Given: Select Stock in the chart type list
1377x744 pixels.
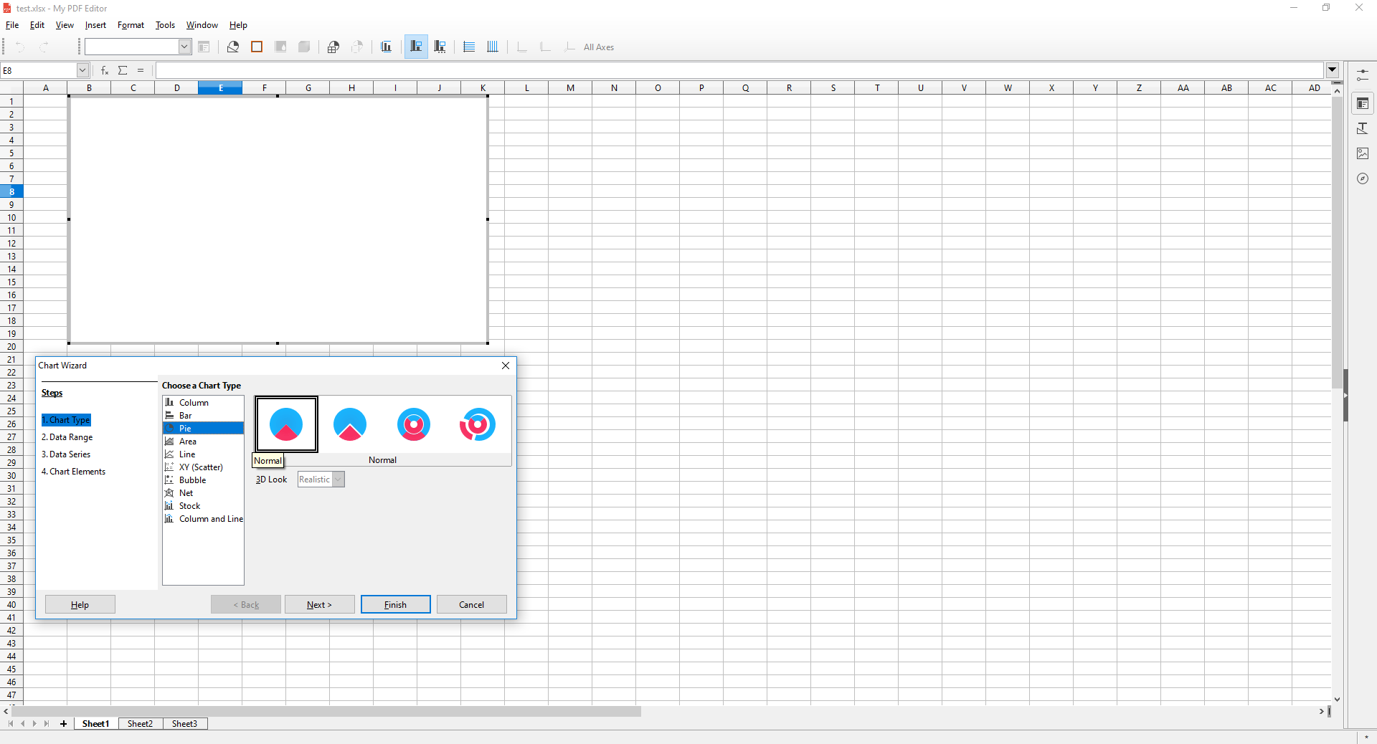Looking at the screenshot, I should [203, 506].
